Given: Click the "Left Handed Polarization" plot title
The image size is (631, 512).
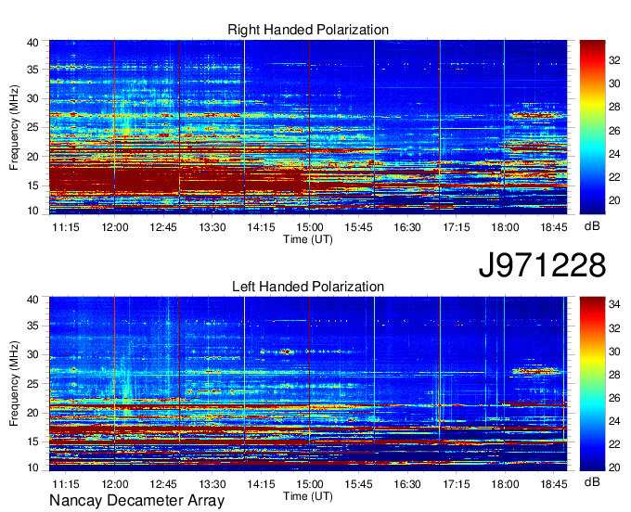Looking at the screenshot, I should (308, 287).
